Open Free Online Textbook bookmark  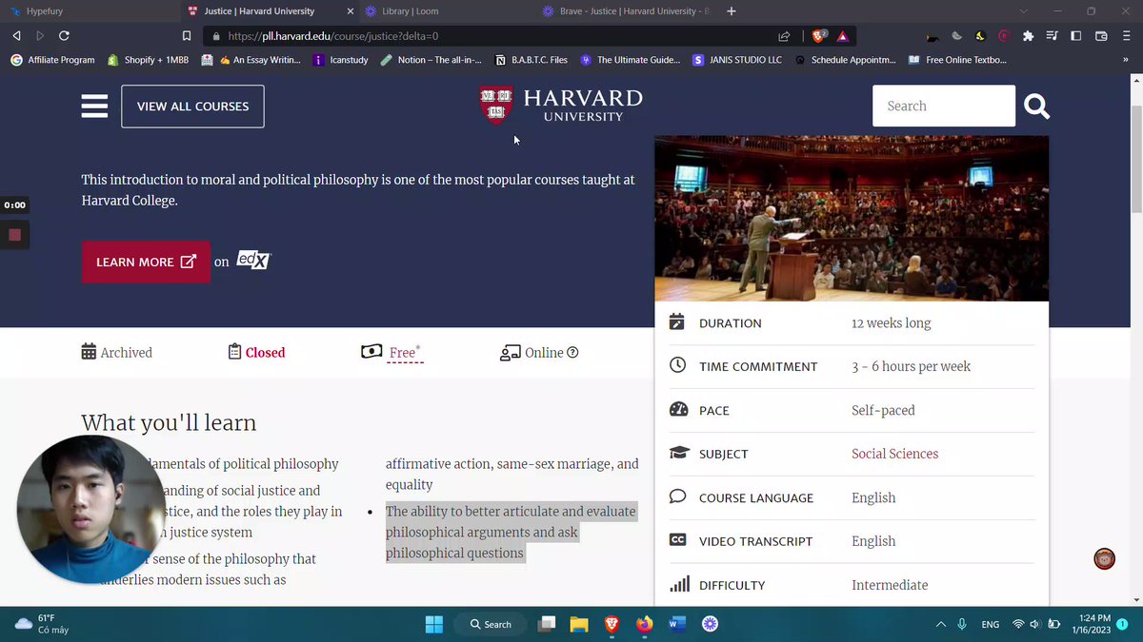pyautogui.click(x=957, y=60)
